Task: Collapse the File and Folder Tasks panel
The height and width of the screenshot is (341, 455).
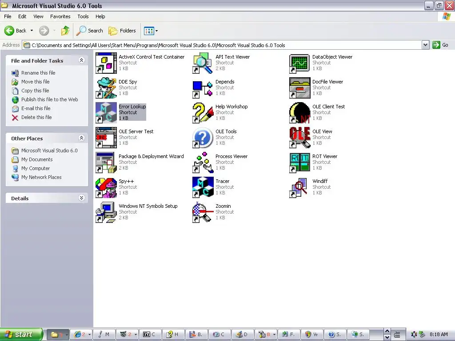Action: click(x=82, y=60)
